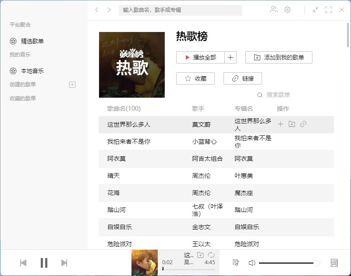Open 我的音乐 from the sidebar
The height and width of the screenshot is (276, 351).
click(19, 55)
